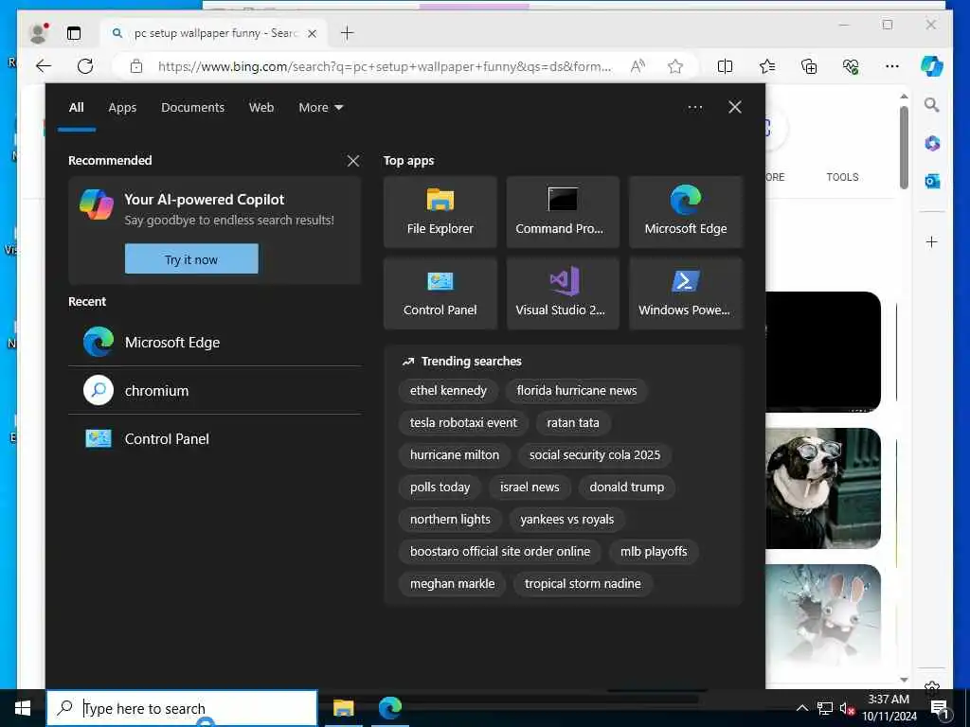Open recent Microsoft Edge entry

coord(215,343)
